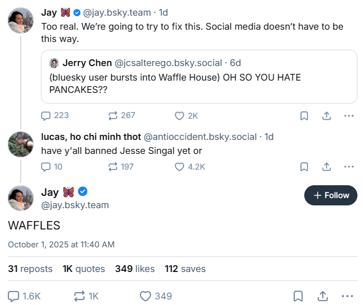Open the 31 reposts list
Image resolution: width=363 pixels, height=305 pixels.
30,269
